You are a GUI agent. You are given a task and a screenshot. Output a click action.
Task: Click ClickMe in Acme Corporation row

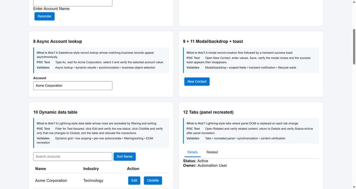click(153, 181)
